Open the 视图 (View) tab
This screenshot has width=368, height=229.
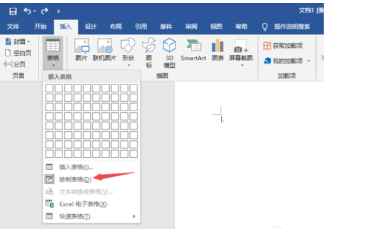click(216, 27)
